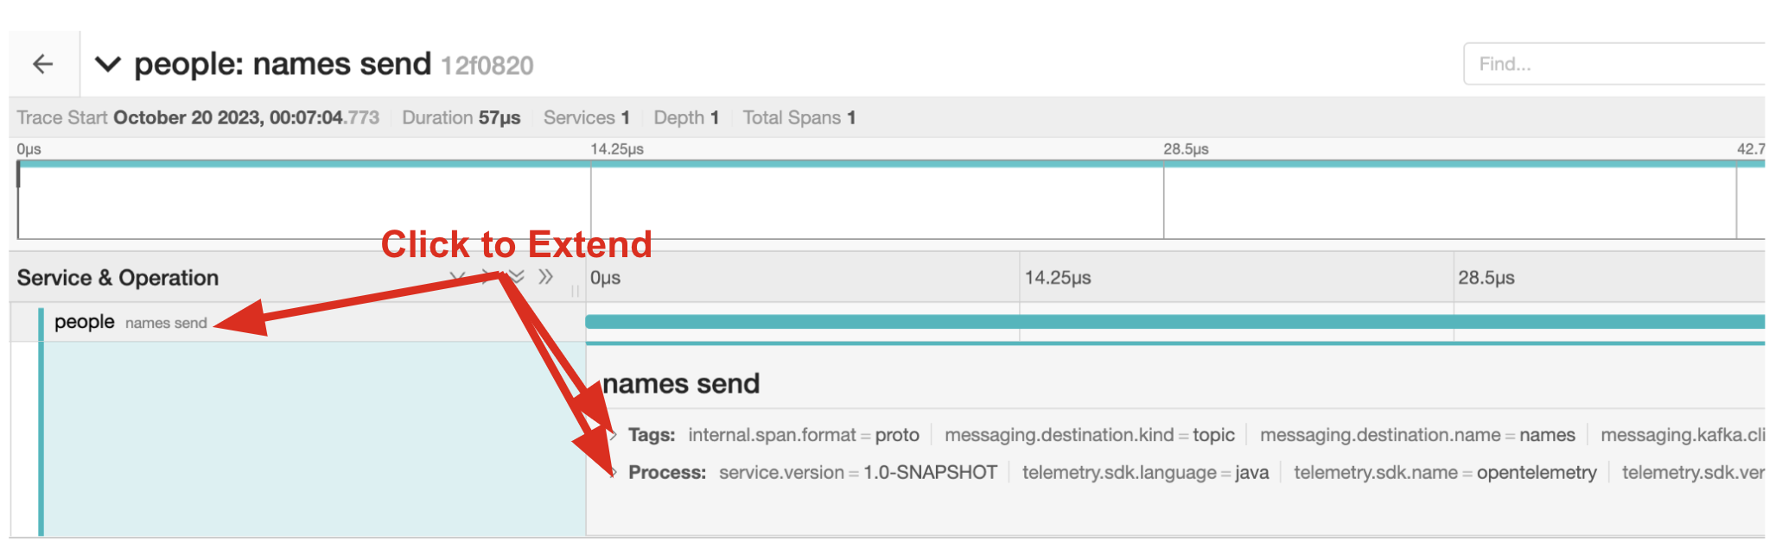Viewport: 1782px width, 554px height.
Task: Click the back arrow icon
Action: coord(42,64)
